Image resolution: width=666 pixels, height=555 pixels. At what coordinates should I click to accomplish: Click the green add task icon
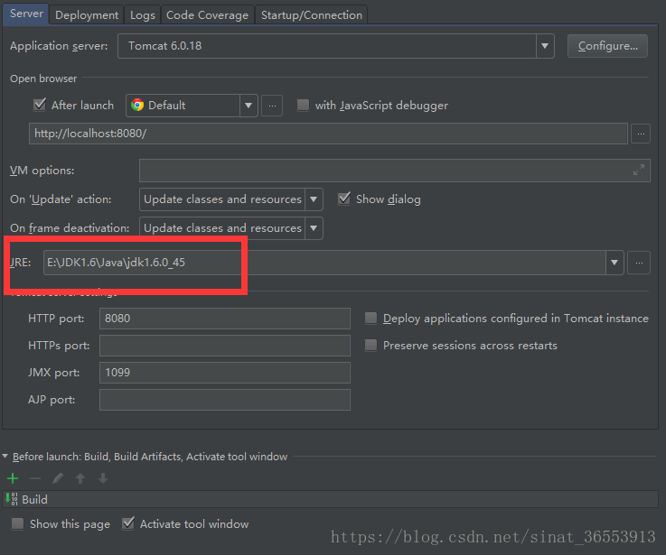click(x=13, y=478)
